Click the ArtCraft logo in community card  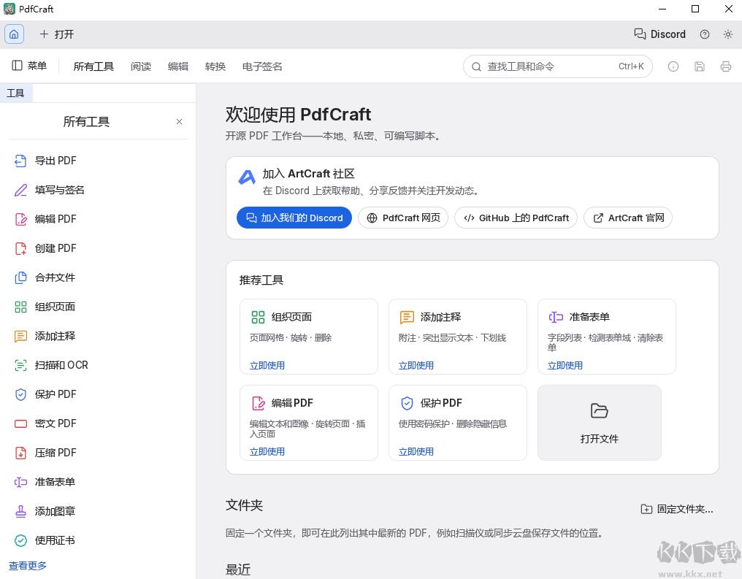247,177
